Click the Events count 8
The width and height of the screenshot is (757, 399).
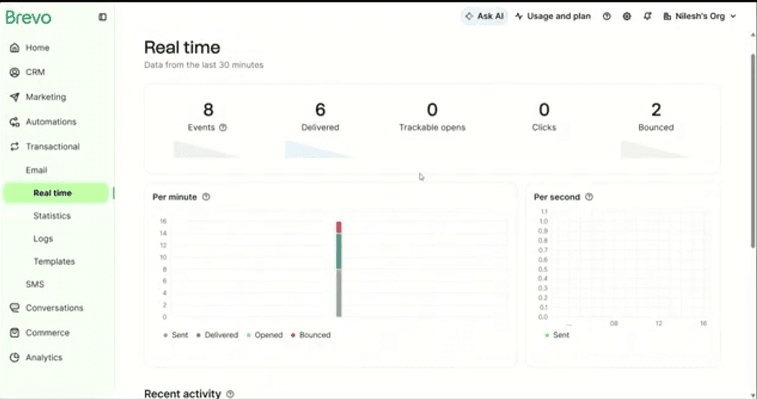click(x=208, y=110)
